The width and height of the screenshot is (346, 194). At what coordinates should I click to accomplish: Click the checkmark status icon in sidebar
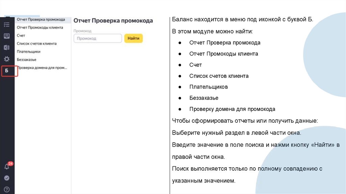click(x=7, y=178)
